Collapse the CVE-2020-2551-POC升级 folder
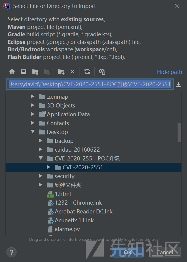 click(41, 158)
